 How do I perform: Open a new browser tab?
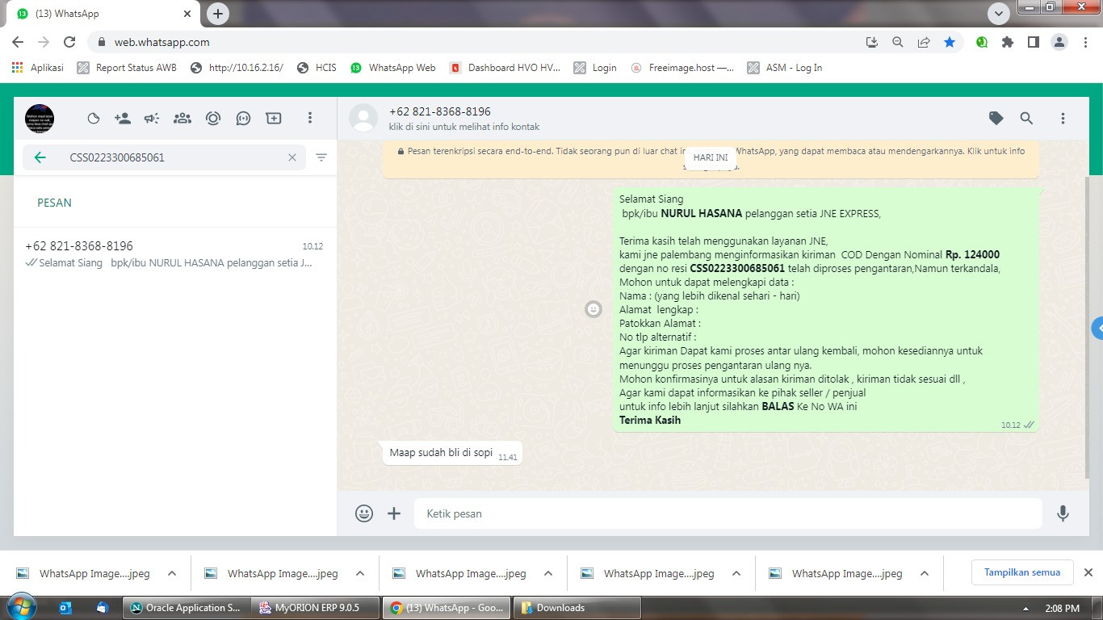click(x=217, y=14)
